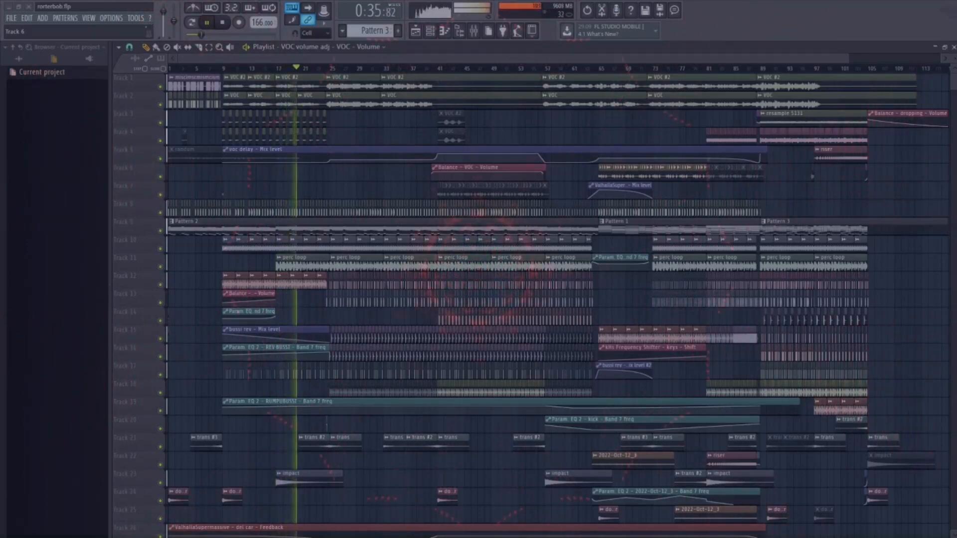957x538 pixels.
Task: Select the playlist zoom tool icon
Action: (x=219, y=47)
